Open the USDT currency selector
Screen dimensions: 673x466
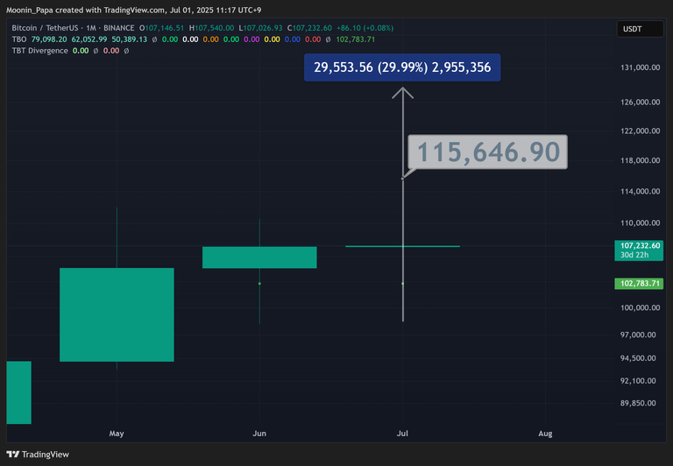pyautogui.click(x=640, y=29)
